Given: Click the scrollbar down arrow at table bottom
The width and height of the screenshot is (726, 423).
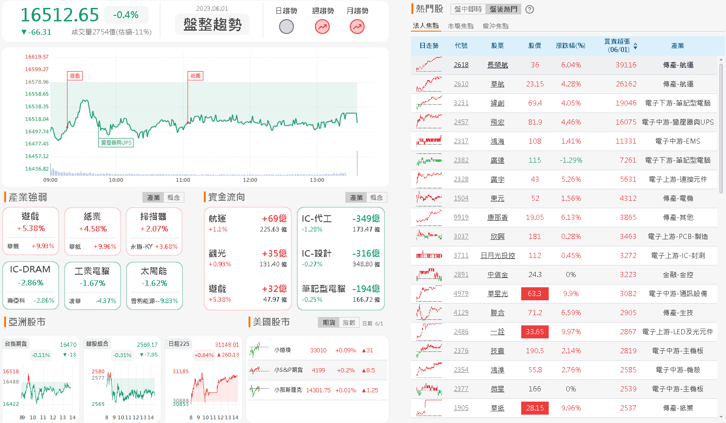Looking at the screenshot, I should (721, 417).
